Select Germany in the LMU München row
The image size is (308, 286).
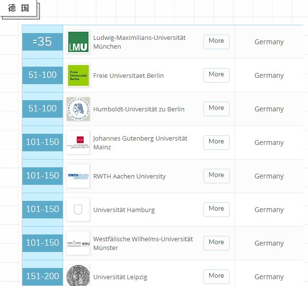[269, 42]
